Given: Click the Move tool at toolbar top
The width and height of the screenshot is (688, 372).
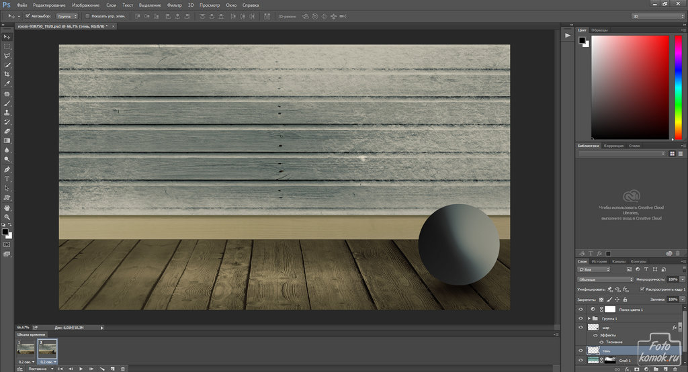Looking at the screenshot, I should pyautogui.click(x=7, y=36).
